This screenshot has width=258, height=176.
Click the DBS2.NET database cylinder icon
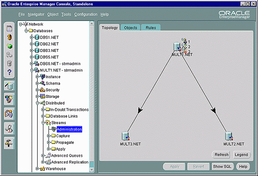(x=37, y=44)
